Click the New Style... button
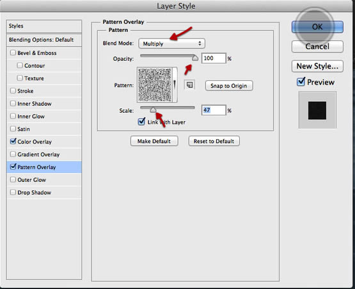This screenshot has height=289, width=355. pyautogui.click(x=317, y=66)
